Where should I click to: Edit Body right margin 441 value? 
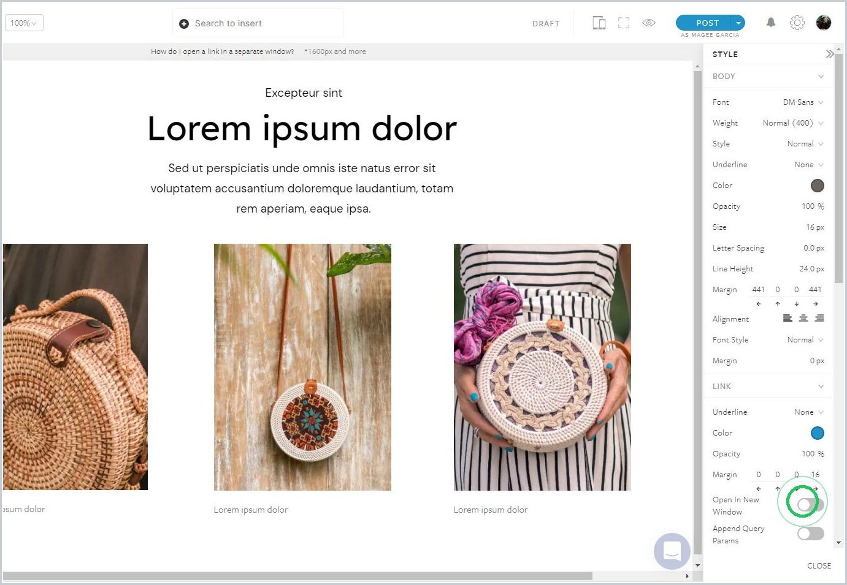tap(815, 290)
